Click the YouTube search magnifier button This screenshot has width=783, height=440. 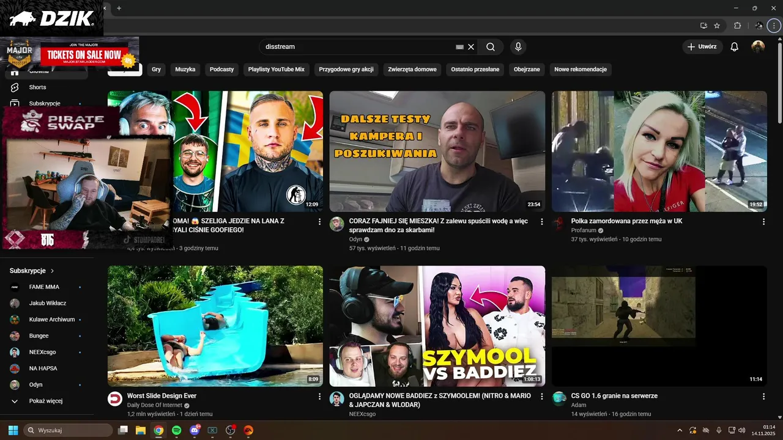(x=491, y=47)
